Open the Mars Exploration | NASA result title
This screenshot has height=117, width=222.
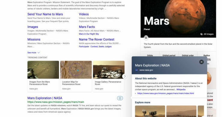tap(45, 98)
